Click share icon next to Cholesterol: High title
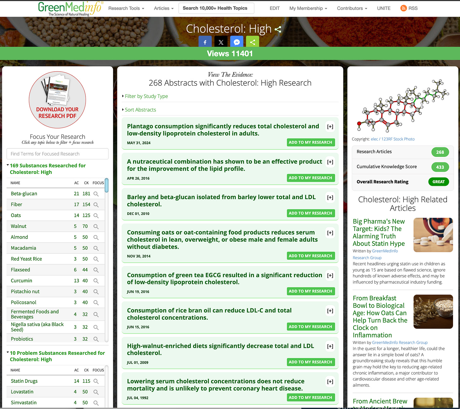 [x=278, y=29]
